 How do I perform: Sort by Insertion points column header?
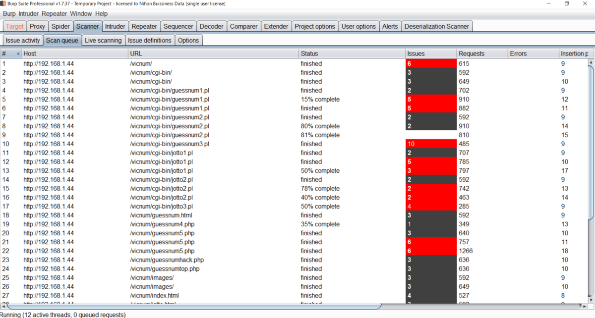point(574,53)
